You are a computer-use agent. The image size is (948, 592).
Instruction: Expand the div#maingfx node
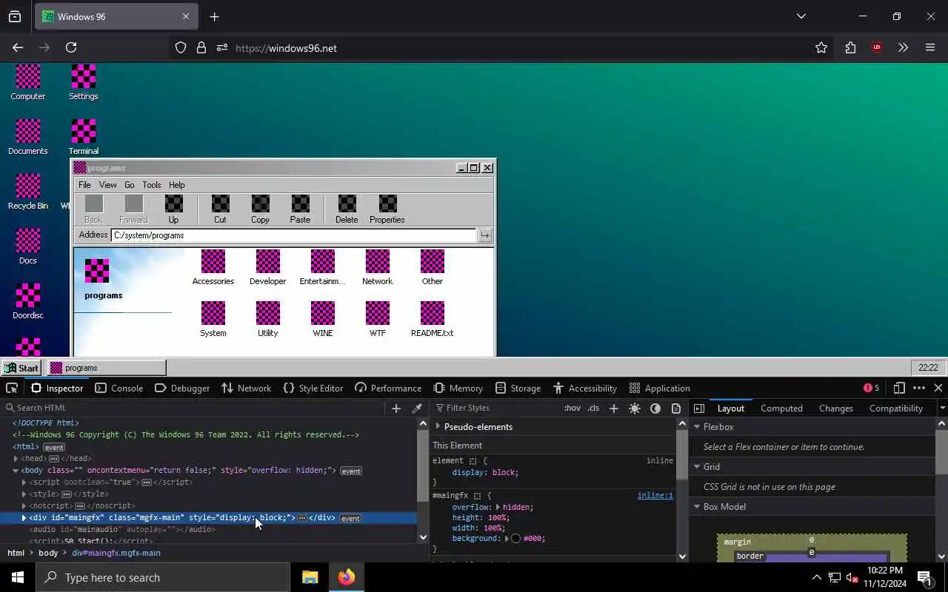(x=24, y=518)
